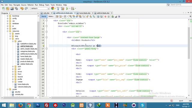
Task: Click the Start Macro Recording red icon
Action: coord(105,16)
